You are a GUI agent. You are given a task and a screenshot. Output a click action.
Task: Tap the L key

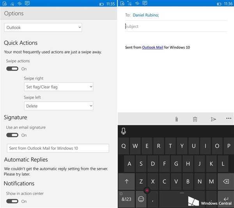[223, 164]
